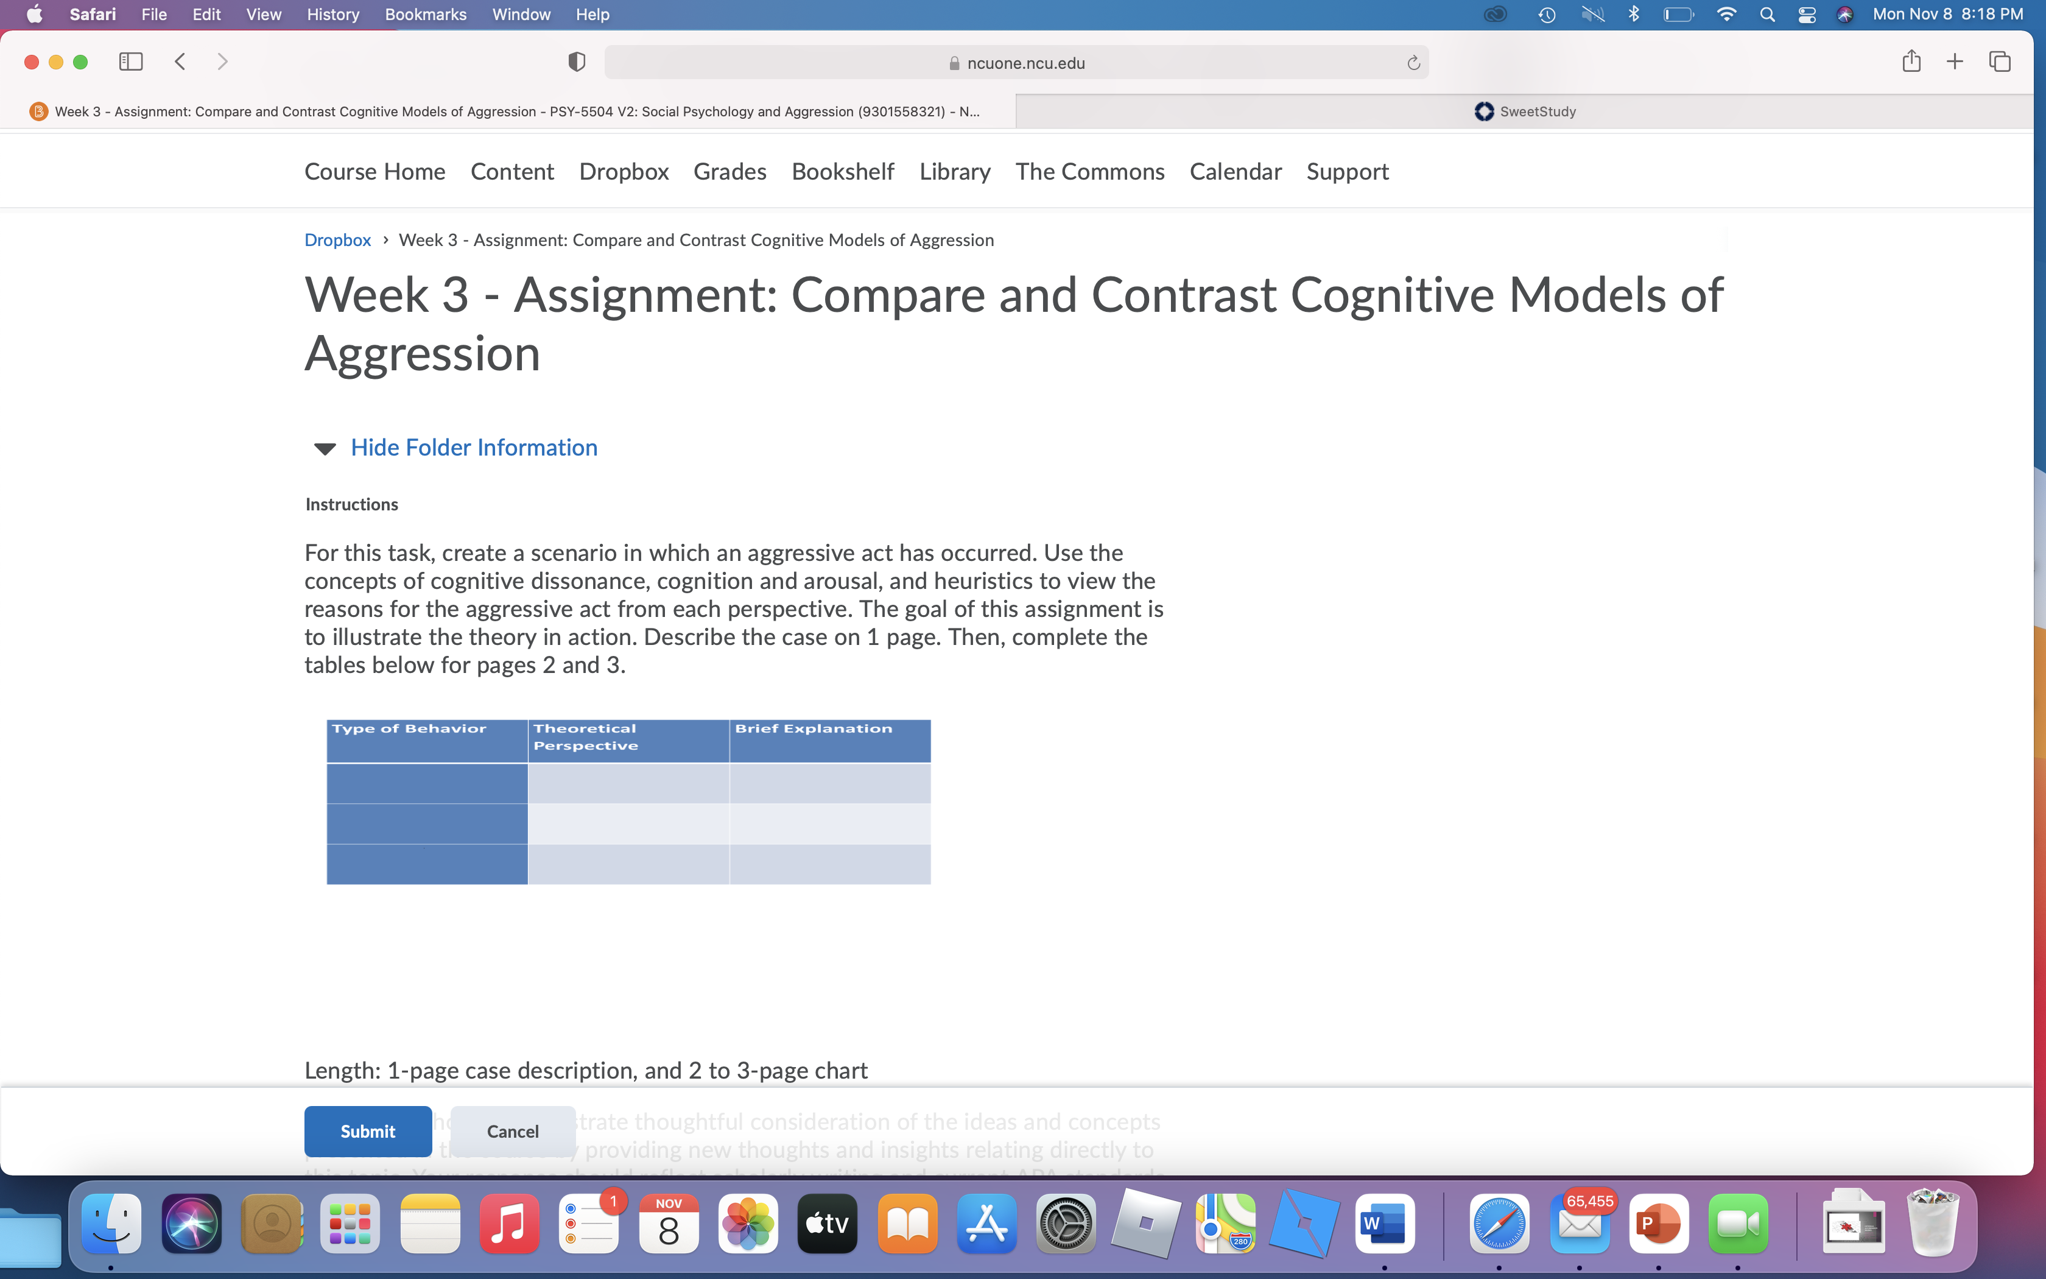Open Finder from the Dock
The height and width of the screenshot is (1279, 2046).
coord(111,1223)
